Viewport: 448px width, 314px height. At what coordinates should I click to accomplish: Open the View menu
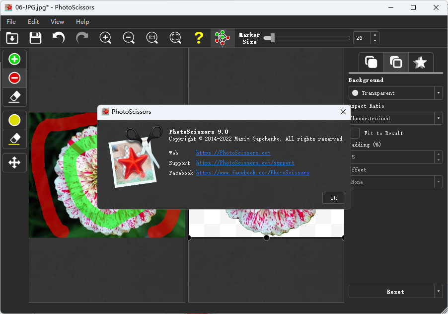pos(57,22)
